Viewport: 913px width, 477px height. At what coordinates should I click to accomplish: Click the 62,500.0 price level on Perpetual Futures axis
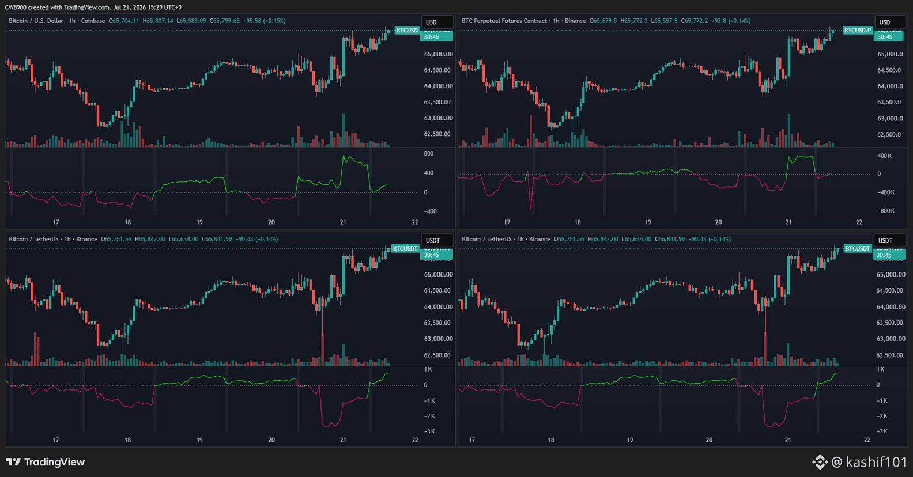coord(890,134)
